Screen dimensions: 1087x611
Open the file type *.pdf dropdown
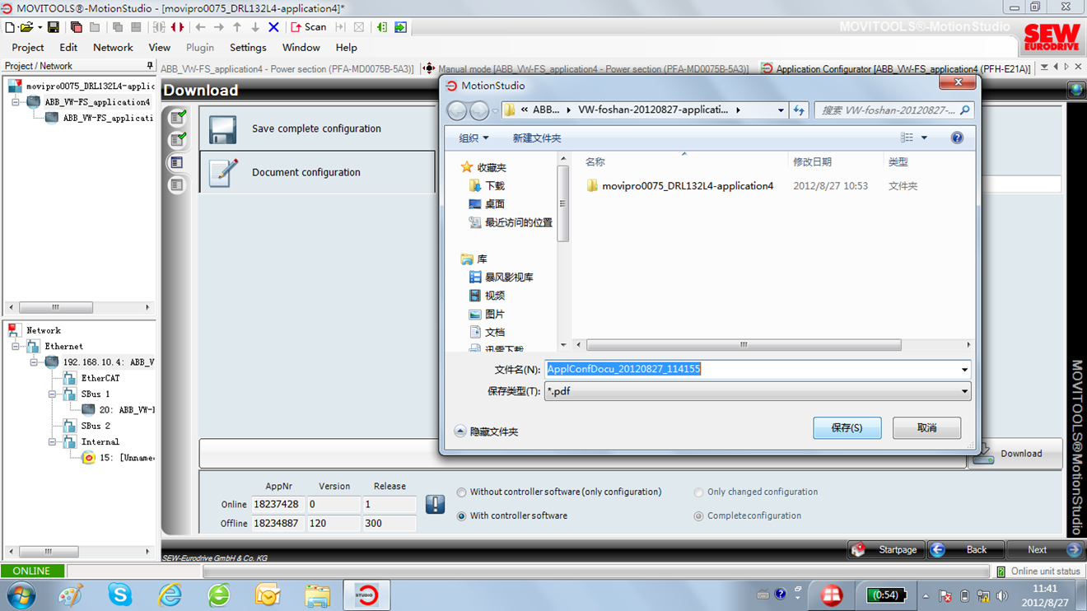coord(964,392)
